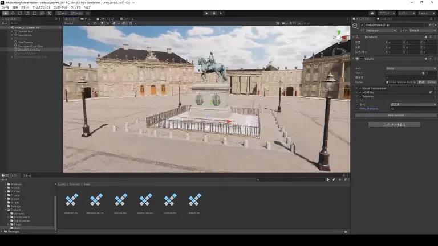This screenshot has height=246, width=438.
Task: Open the Layout dropdown
Action: coord(427,13)
